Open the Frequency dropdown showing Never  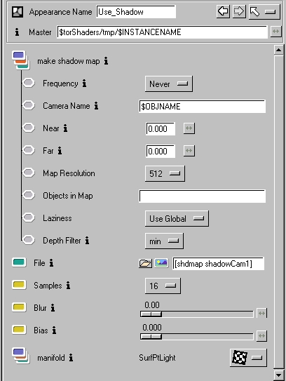click(169, 83)
